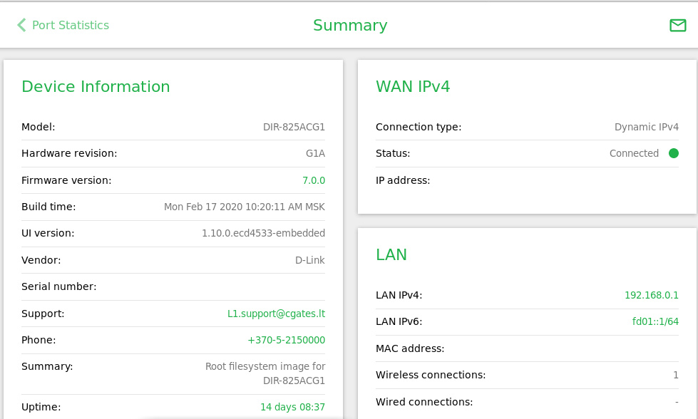Click L1.support@cgates.lt support email
The image size is (698, 419).
(x=276, y=314)
